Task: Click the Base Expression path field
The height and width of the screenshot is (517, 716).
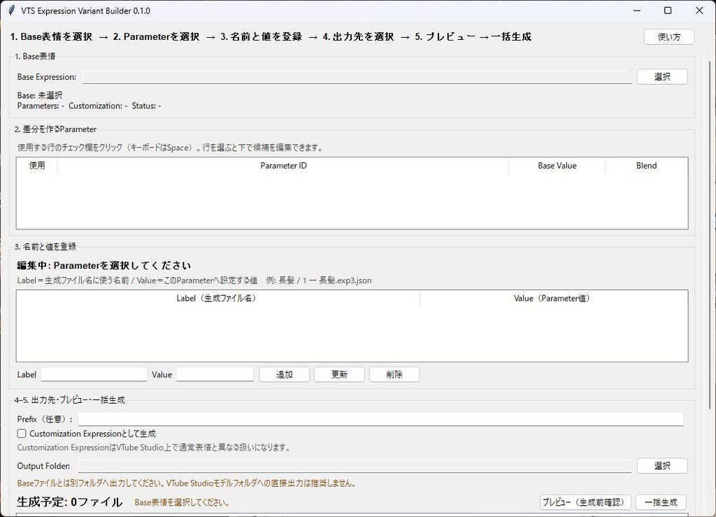Action: pos(357,77)
